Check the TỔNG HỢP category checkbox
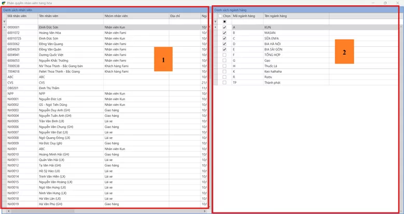 coord(225,55)
